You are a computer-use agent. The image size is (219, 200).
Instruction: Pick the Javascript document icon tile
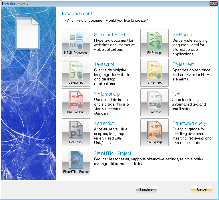point(76,73)
